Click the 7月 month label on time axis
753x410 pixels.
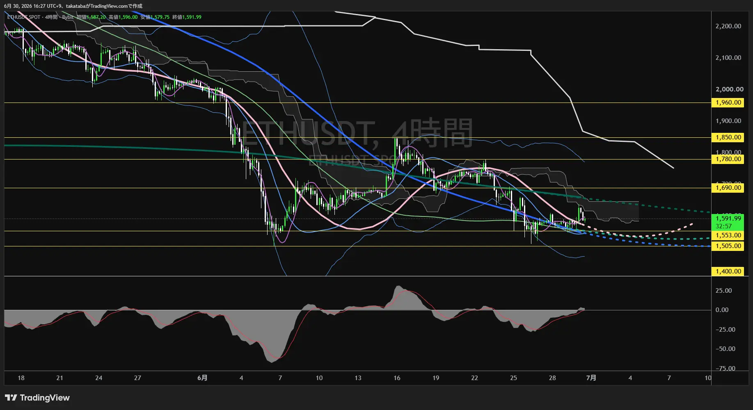click(591, 378)
